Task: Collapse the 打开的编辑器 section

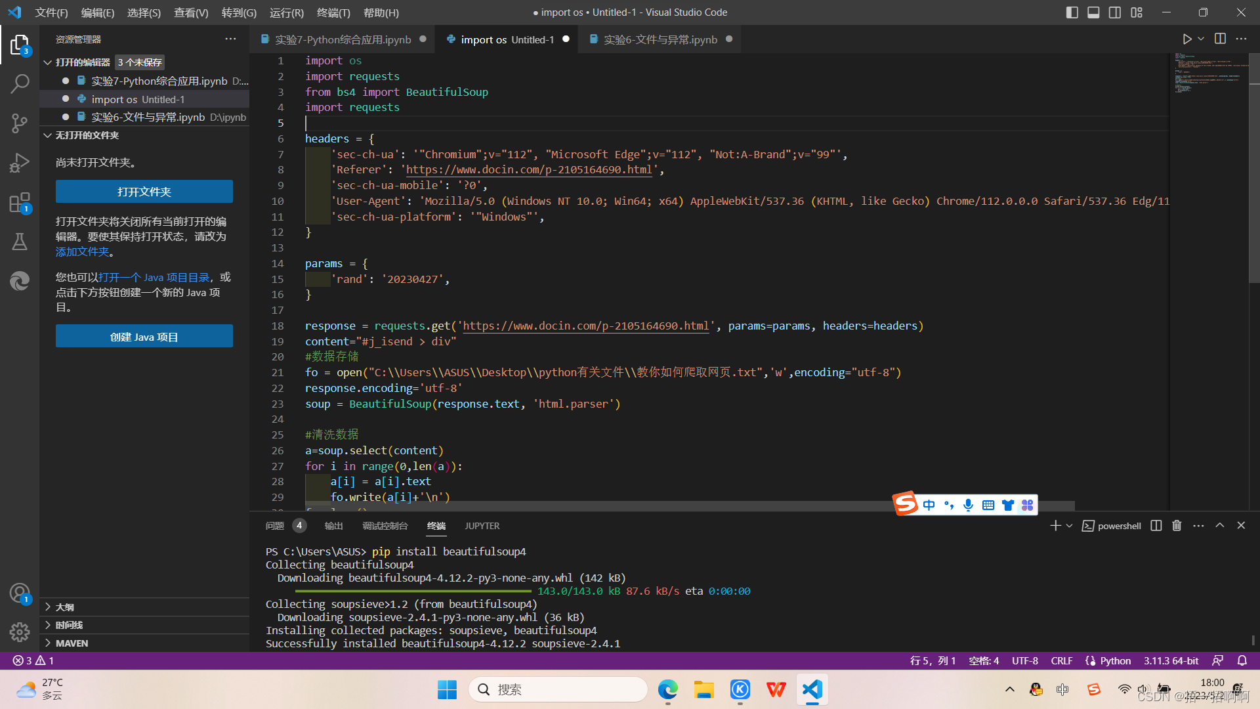Action: point(83,62)
